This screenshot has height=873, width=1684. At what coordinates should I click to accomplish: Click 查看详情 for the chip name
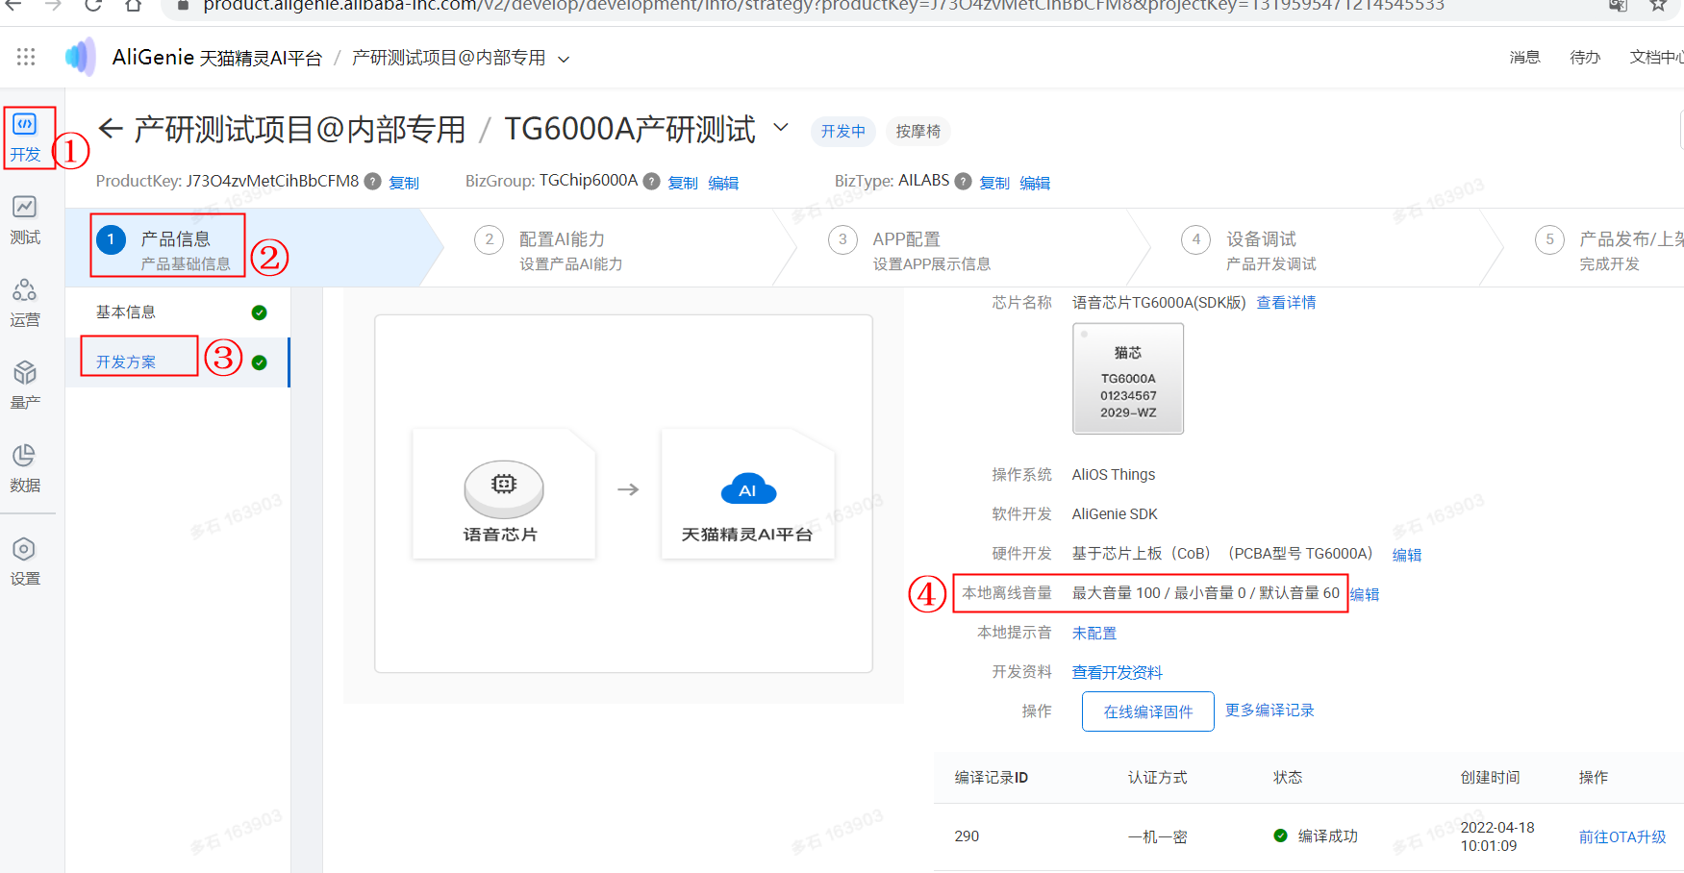[x=1286, y=303]
